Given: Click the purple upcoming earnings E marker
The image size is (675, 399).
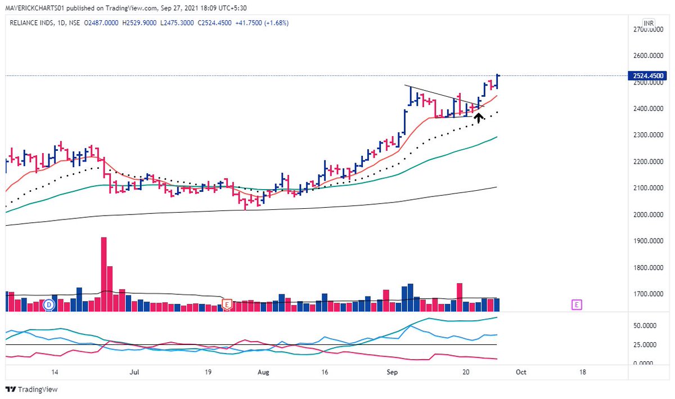Looking at the screenshot, I should 576,304.
